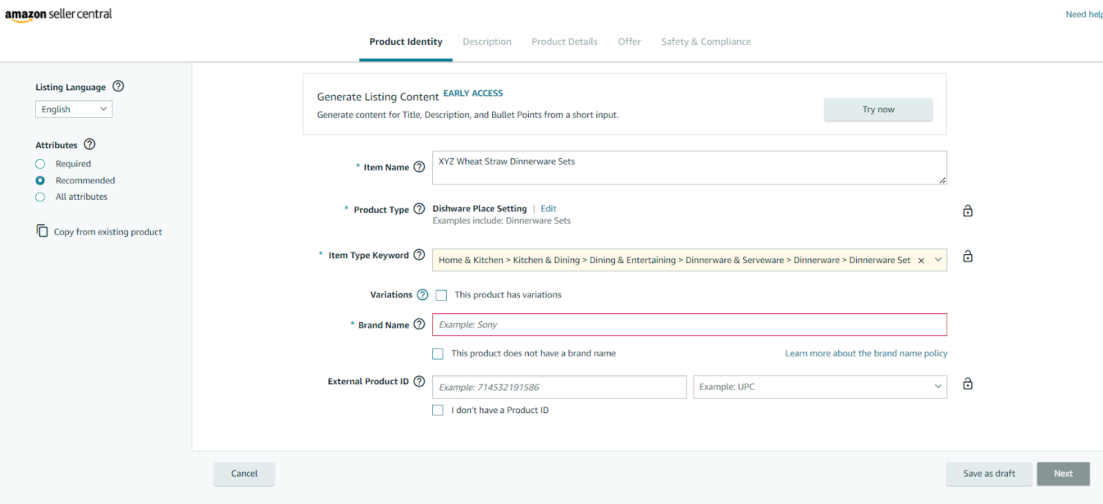Click the Listing Language help icon

(x=118, y=87)
